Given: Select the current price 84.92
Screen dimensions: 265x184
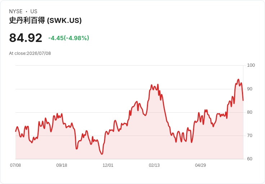Looking at the screenshot, I should pos(26,38).
